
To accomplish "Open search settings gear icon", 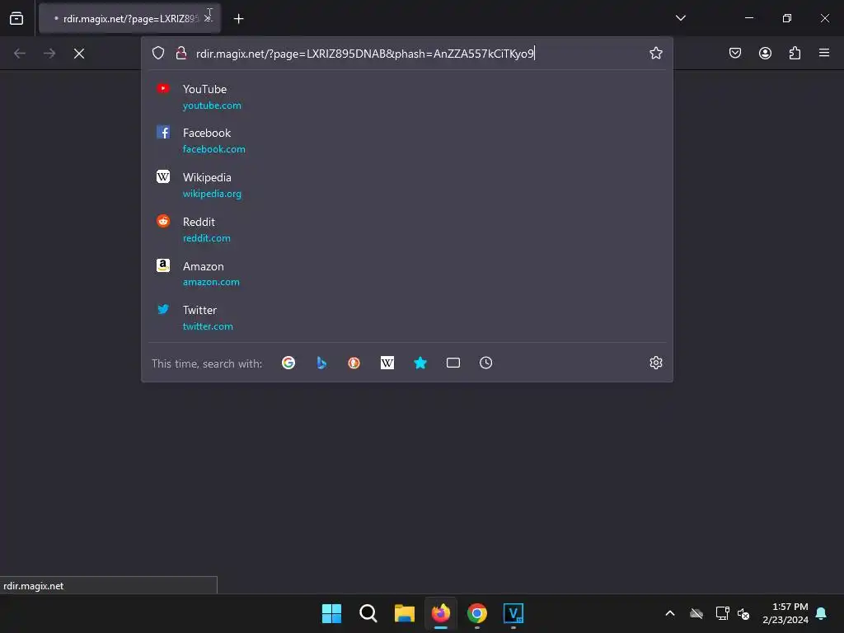I will click(655, 363).
